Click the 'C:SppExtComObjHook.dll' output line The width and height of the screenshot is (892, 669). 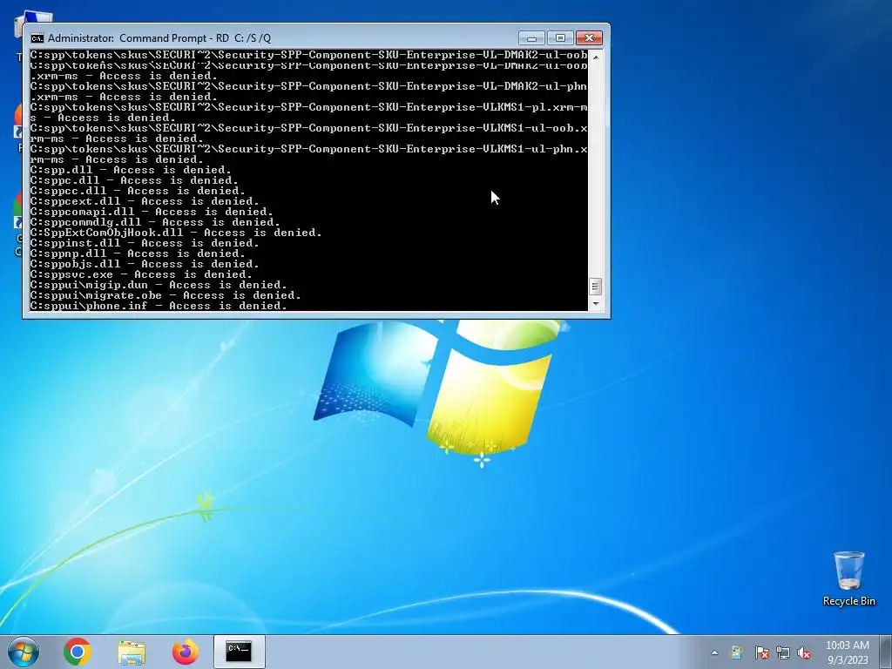(x=175, y=233)
